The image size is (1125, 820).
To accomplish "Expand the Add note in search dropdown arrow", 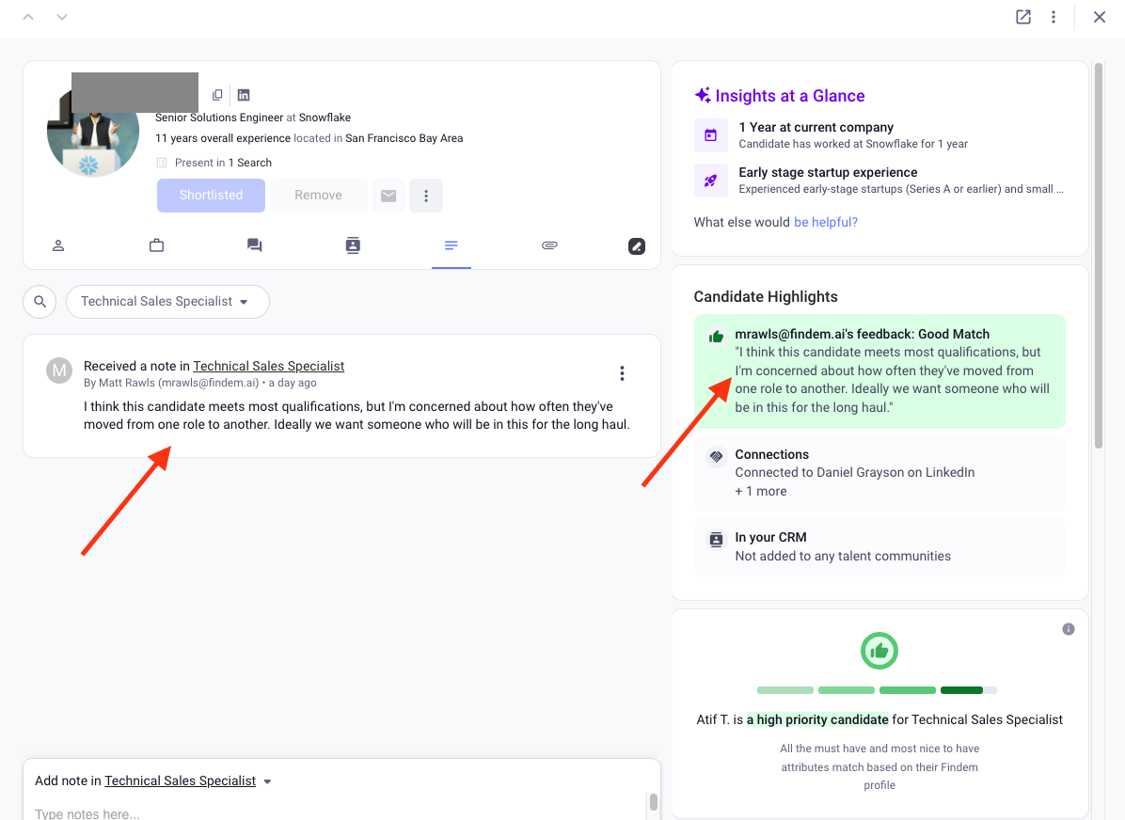I will [x=268, y=781].
